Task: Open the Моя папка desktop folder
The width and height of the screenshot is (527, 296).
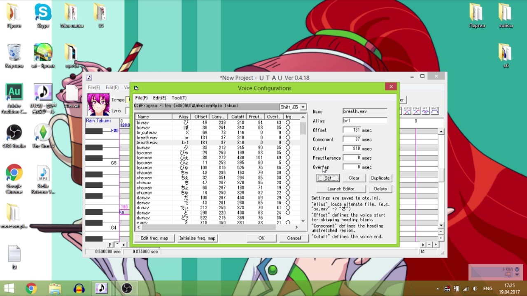Action: pyautogui.click(x=72, y=16)
